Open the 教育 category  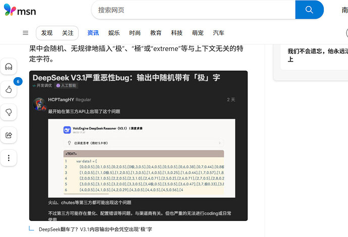pos(155,33)
